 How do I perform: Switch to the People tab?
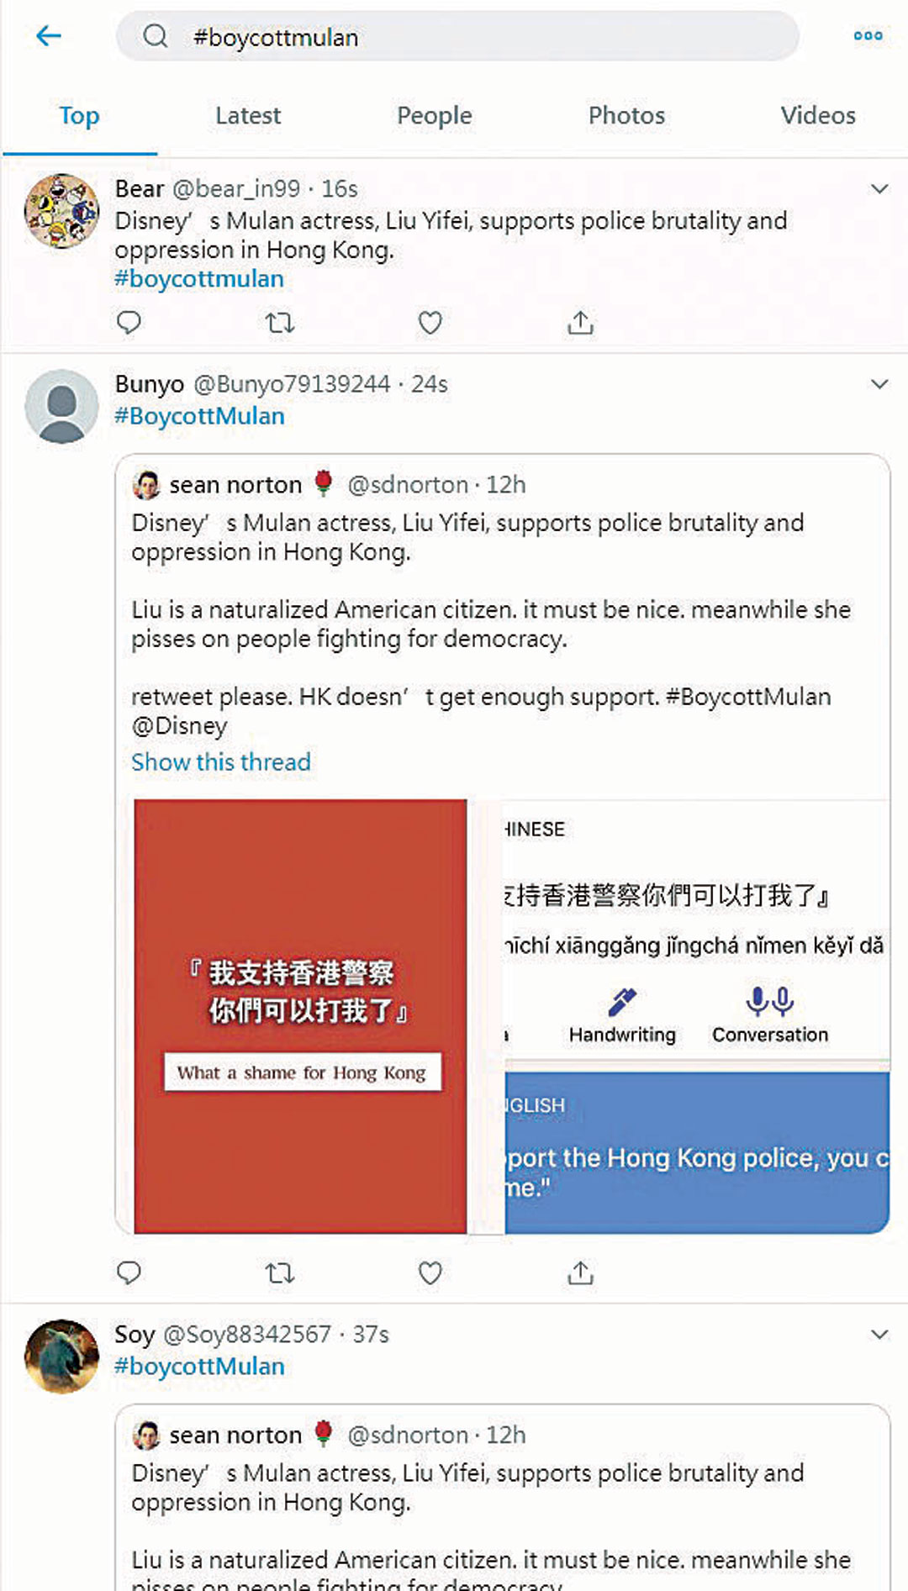coord(434,115)
